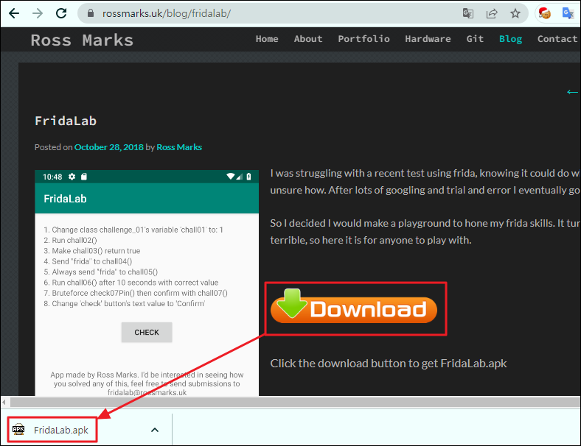Click the APK file icon in downloads bar
This screenshot has width=581, height=446.
pyautogui.click(x=18, y=429)
